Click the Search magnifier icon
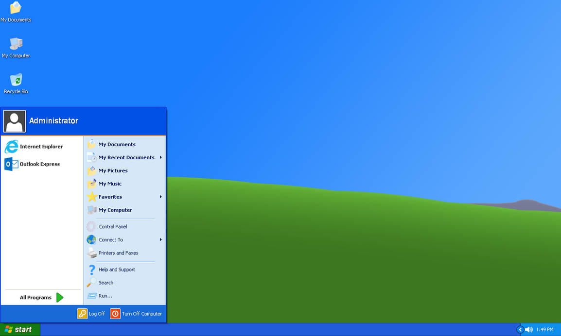This screenshot has width=561, height=336. (x=91, y=283)
